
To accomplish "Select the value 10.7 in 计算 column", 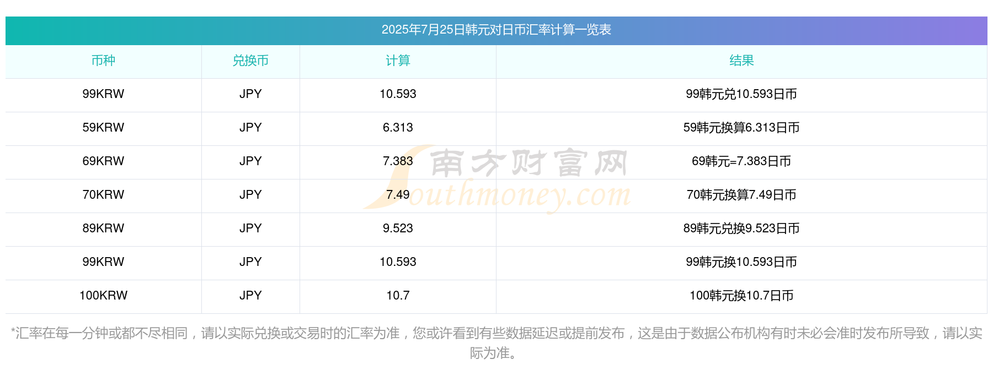I will point(398,296).
